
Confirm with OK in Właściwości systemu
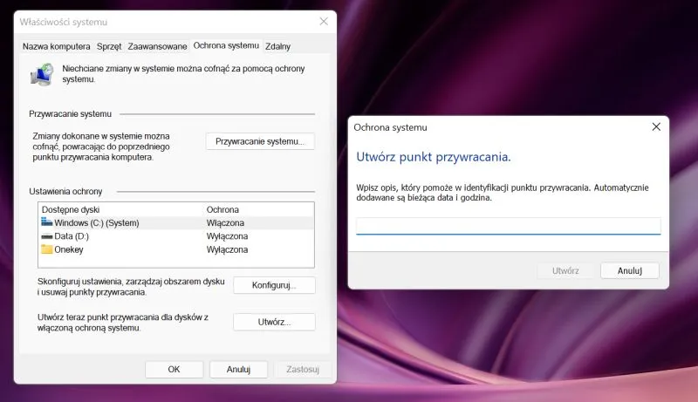(x=174, y=369)
